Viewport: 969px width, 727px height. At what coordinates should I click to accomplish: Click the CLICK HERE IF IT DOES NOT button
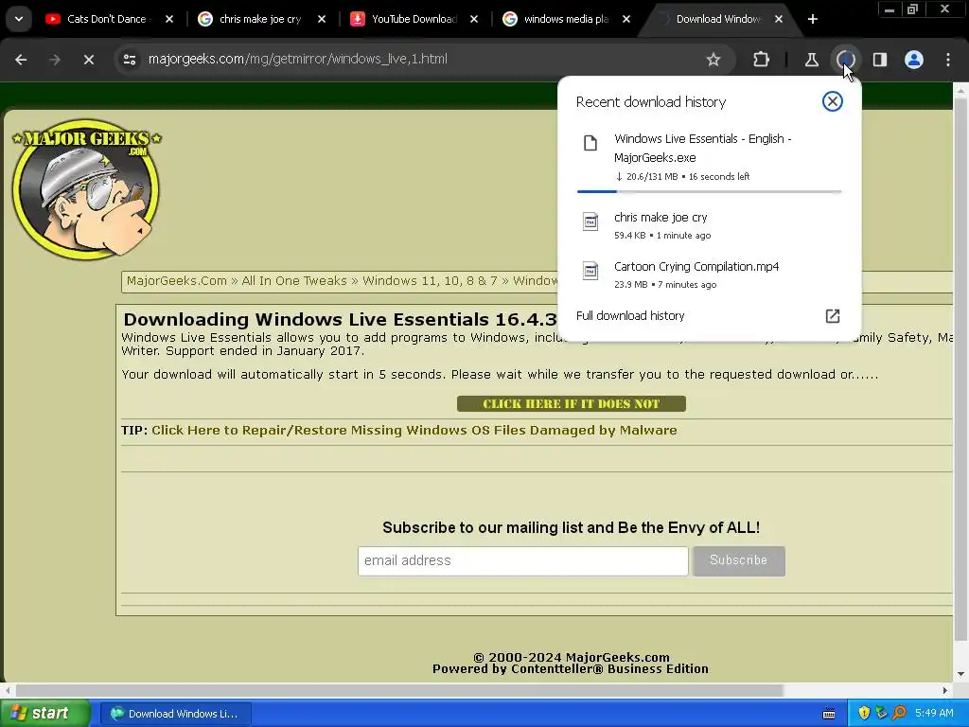571,403
